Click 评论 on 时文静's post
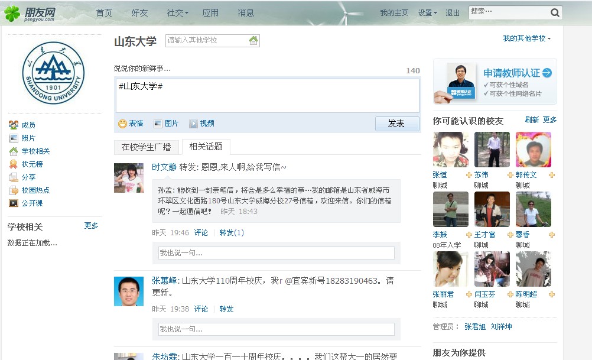 pyautogui.click(x=201, y=233)
